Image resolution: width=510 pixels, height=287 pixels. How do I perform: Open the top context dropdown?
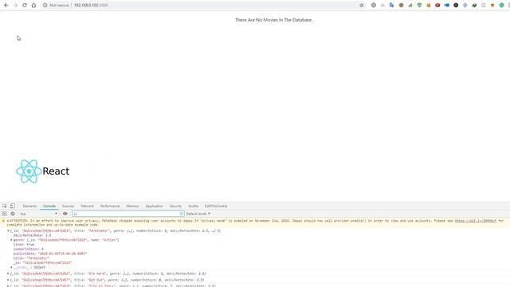[x=39, y=214]
